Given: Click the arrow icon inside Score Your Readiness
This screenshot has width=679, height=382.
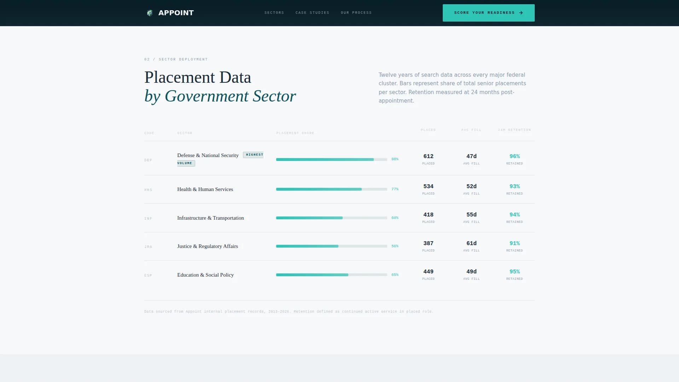Looking at the screenshot, I should tap(521, 13).
